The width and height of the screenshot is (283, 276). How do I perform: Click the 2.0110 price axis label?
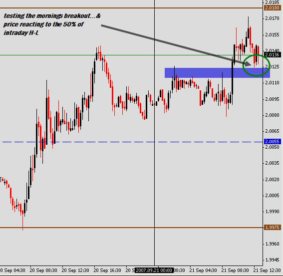point(273,83)
